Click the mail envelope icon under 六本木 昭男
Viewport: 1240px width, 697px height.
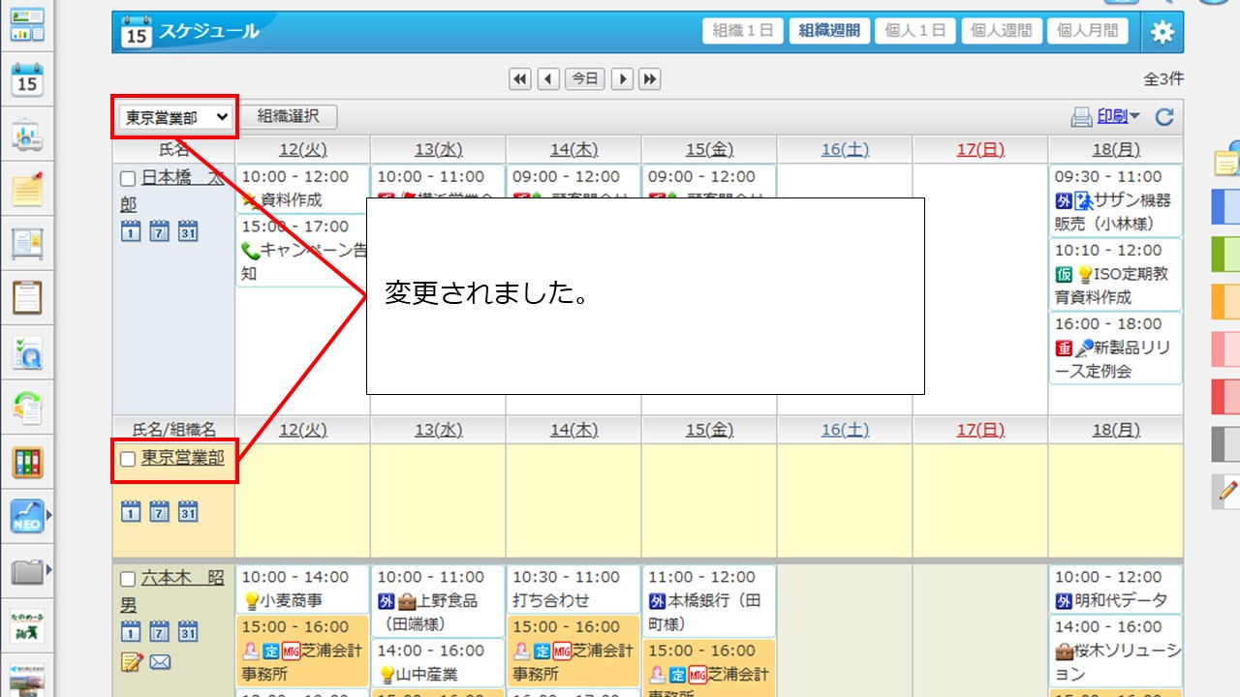(160, 662)
